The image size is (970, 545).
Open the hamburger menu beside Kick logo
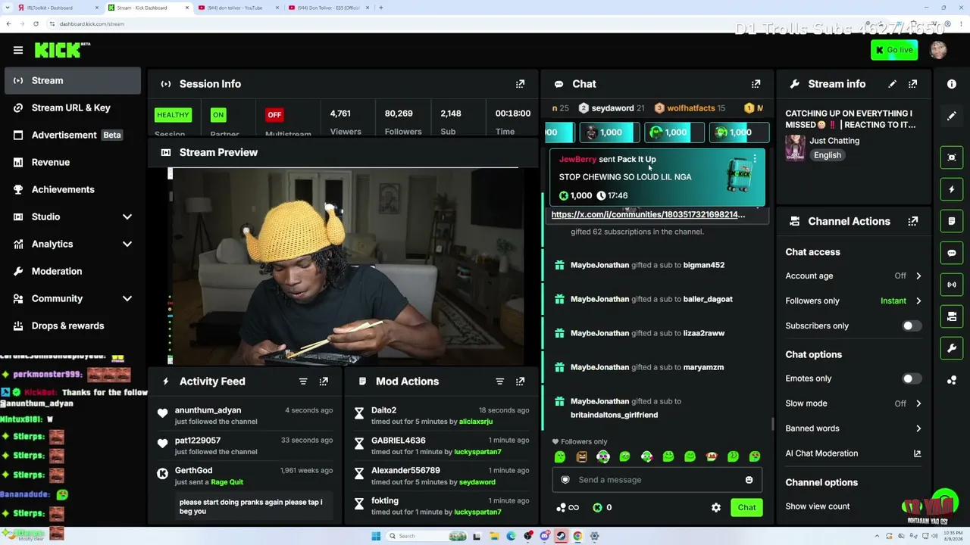(x=17, y=50)
